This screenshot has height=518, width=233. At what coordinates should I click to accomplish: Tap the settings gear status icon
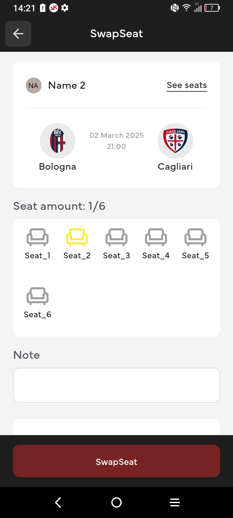[65, 8]
